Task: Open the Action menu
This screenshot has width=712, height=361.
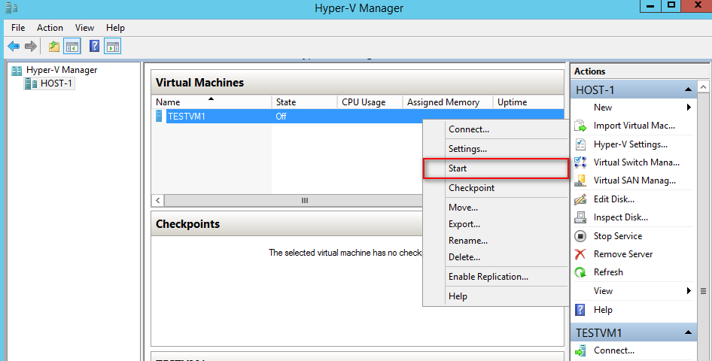Action: [50, 28]
